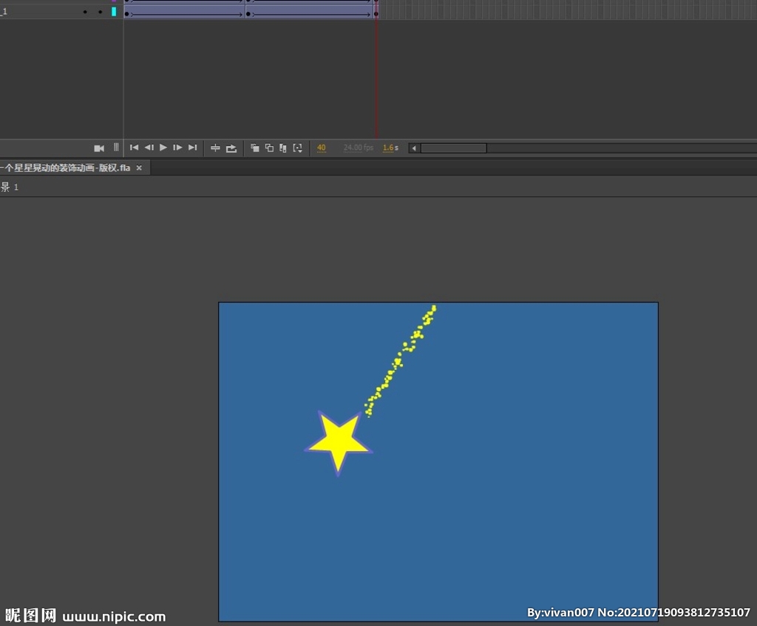Click the cyan layer color swatch
Viewport: 757px width, 626px height.
(x=114, y=12)
